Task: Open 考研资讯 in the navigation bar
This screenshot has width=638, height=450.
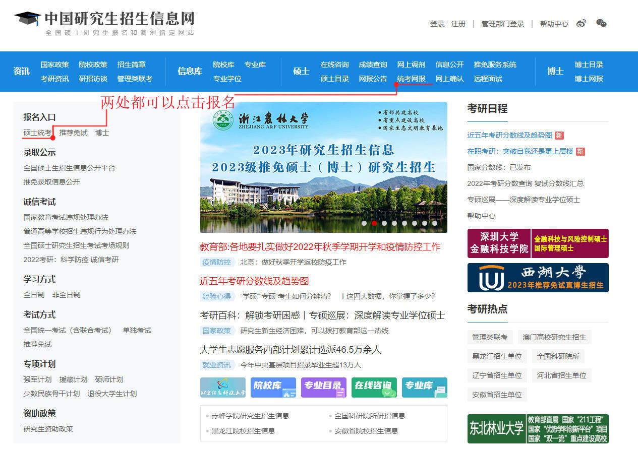Action: tap(55, 79)
